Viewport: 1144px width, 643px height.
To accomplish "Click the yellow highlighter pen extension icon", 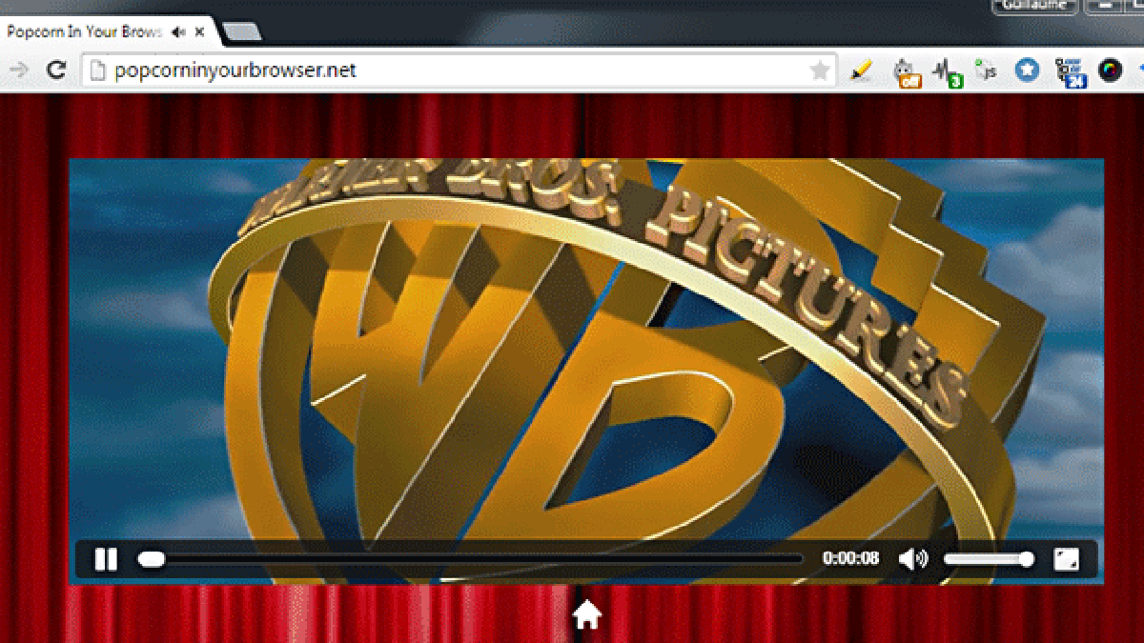I will [861, 70].
